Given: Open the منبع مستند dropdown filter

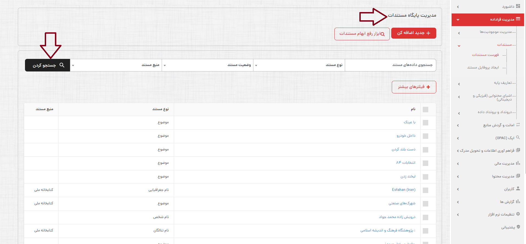Looking at the screenshot, I should coord(116,65).
